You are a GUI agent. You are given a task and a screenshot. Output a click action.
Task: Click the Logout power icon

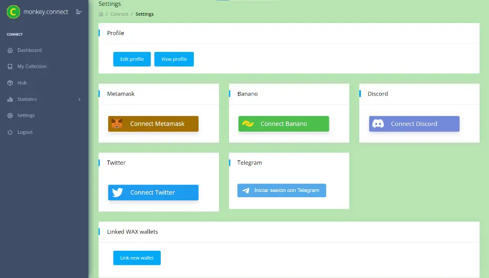[10, 132]
